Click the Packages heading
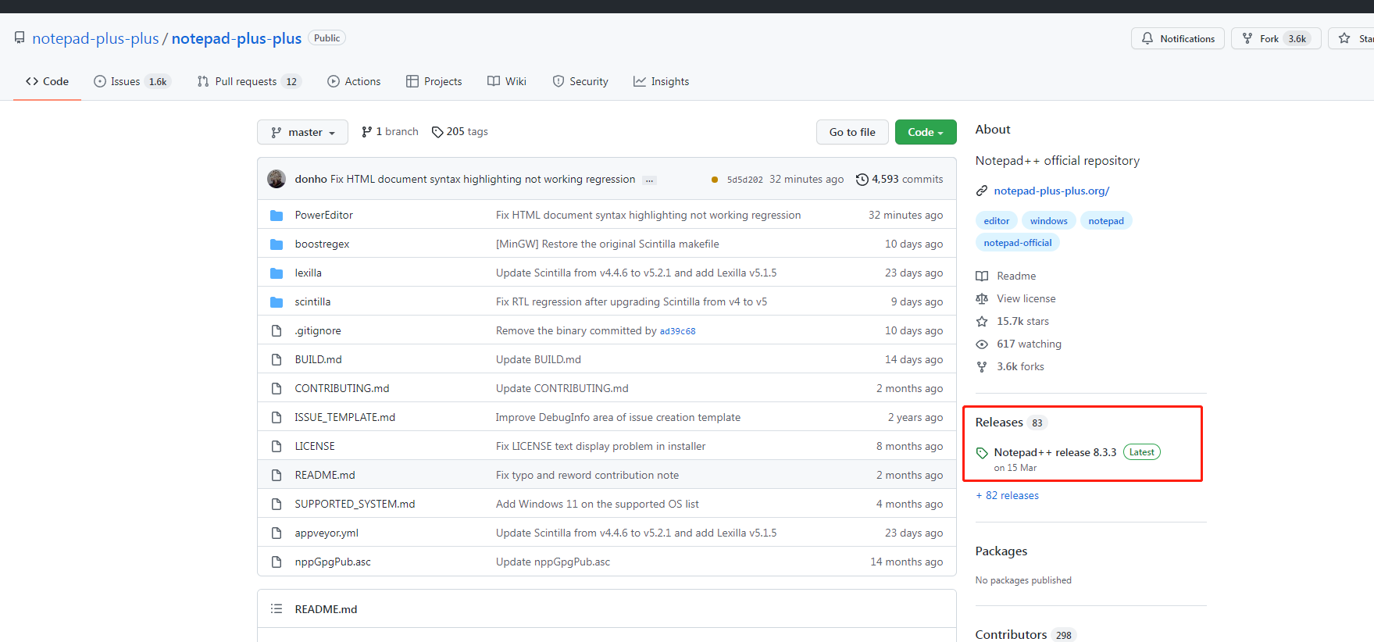The height and width of the screenshot is (642, 1374). coord(1001,551)
